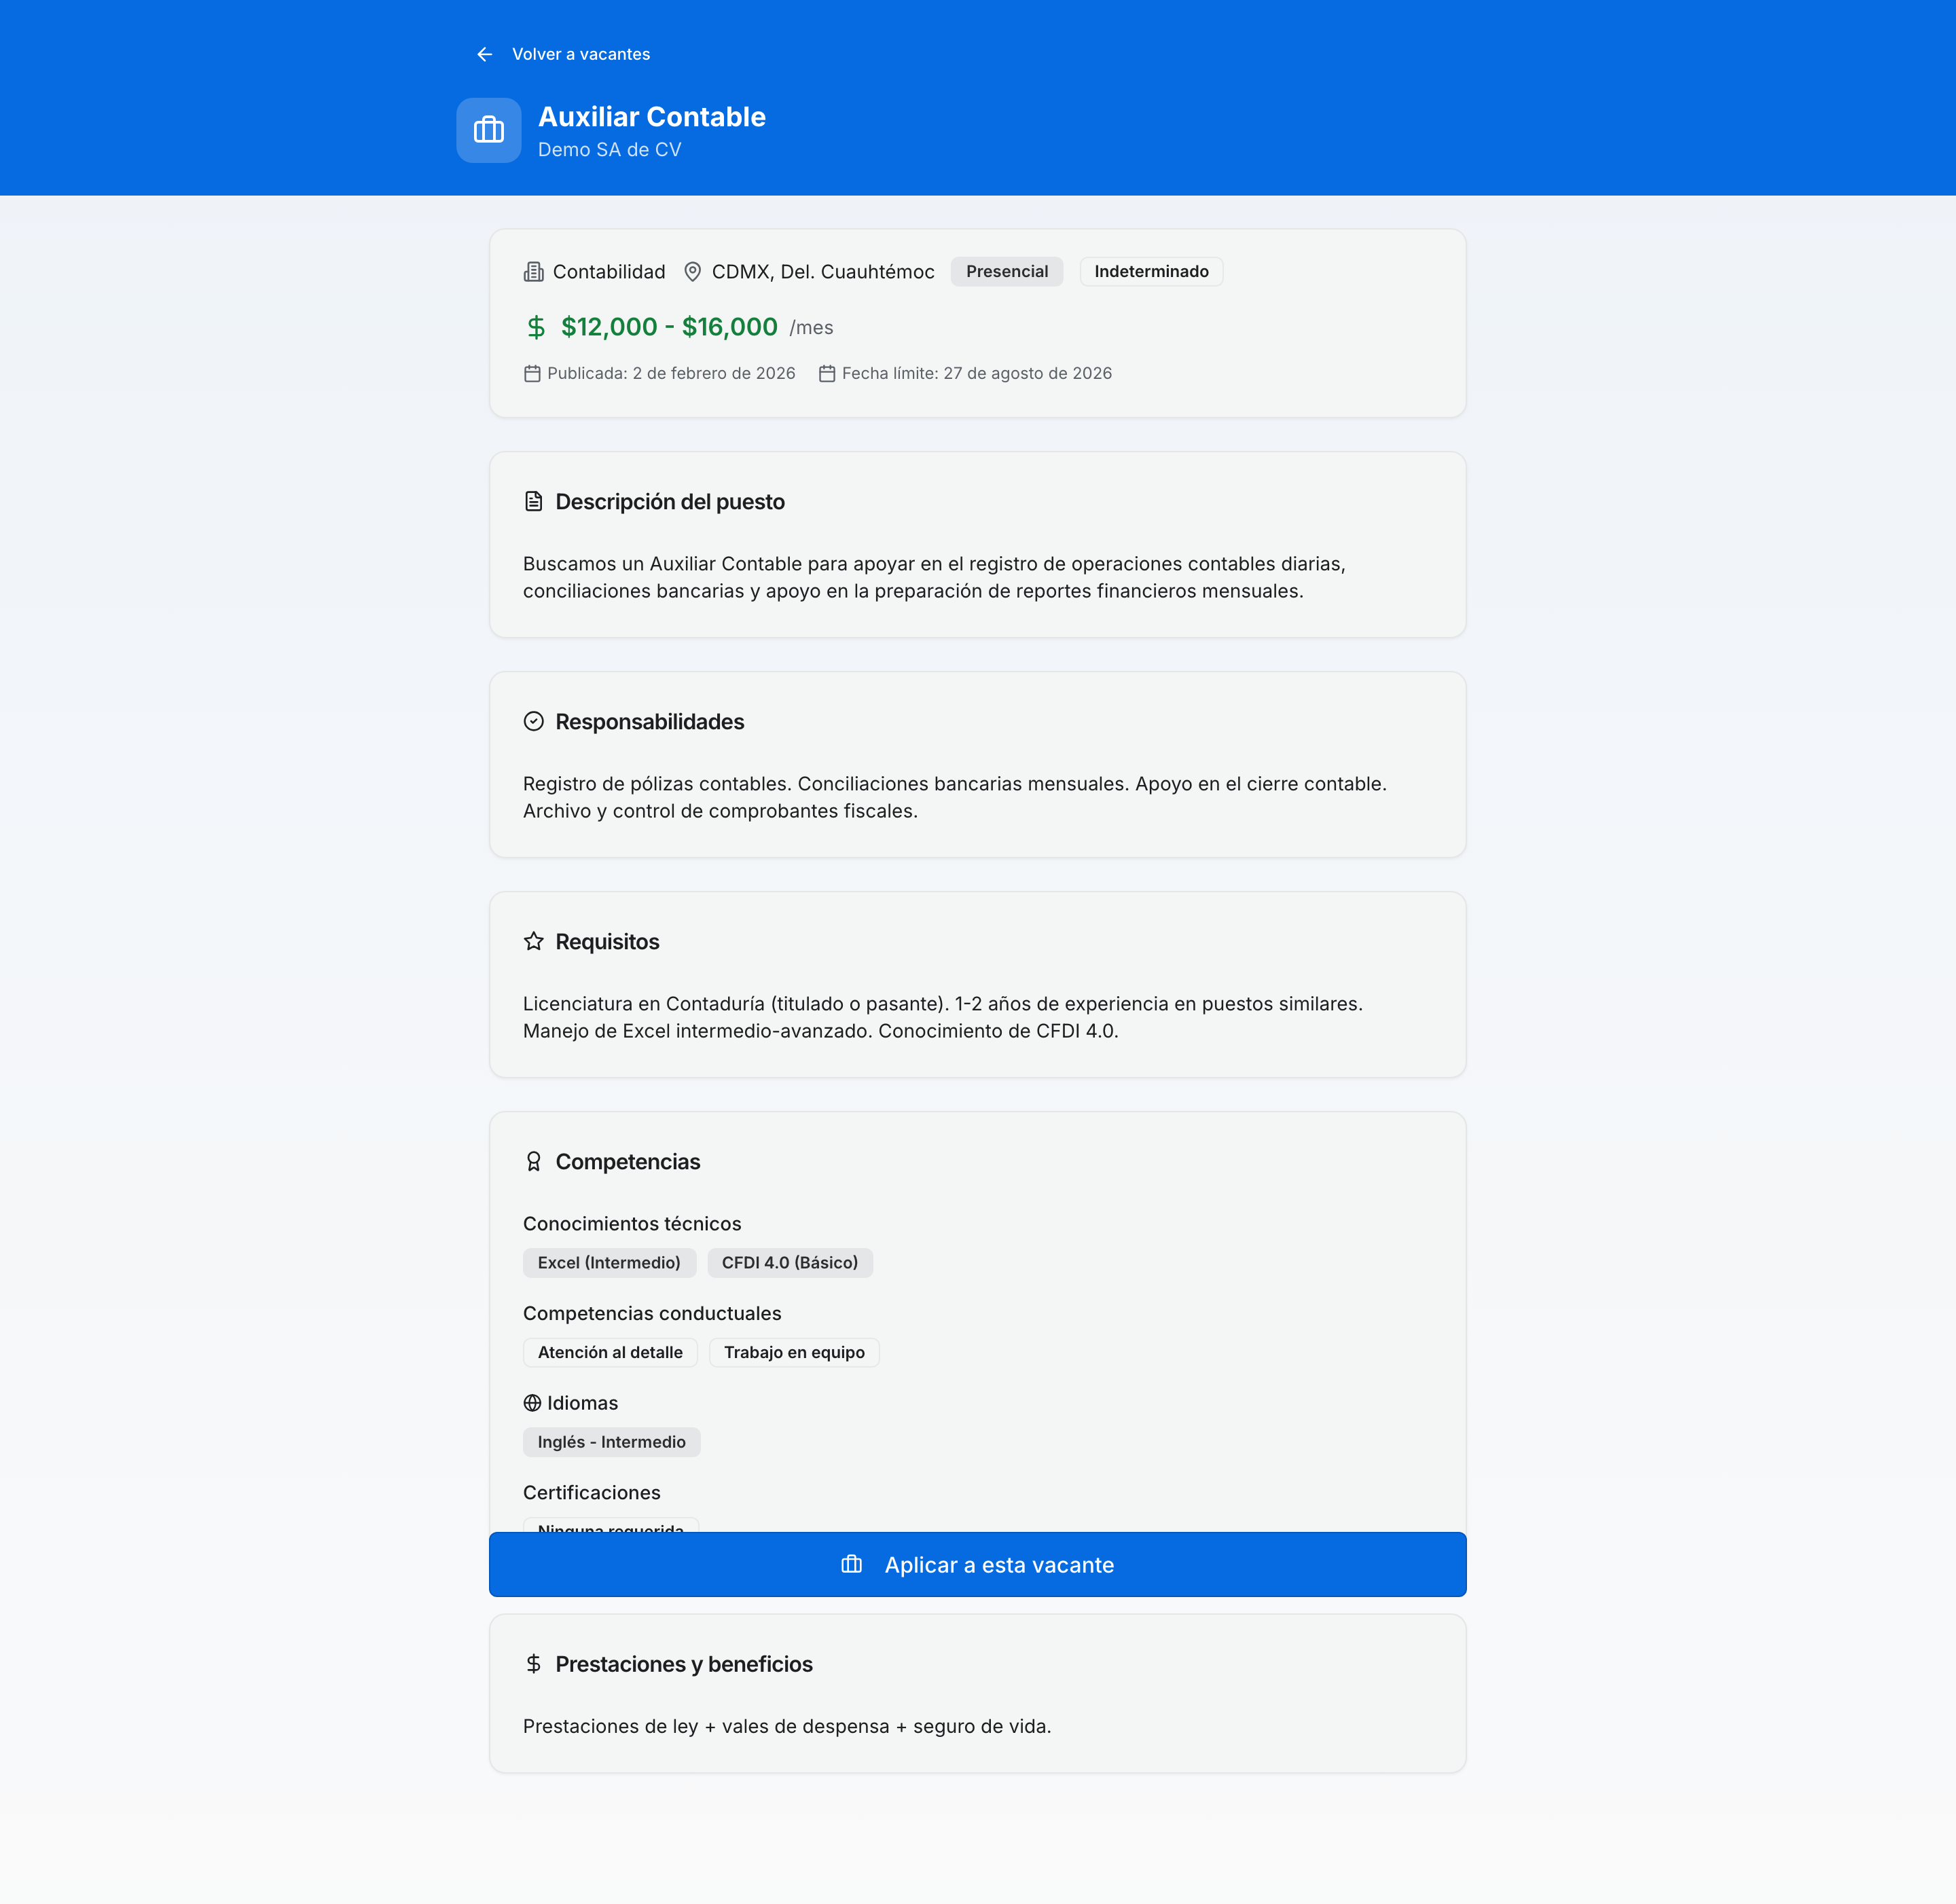The width and height of the screenshot is (1956, 1904).
Task: Click the Trabajo en equipo chip
Action: point(794,1353)
